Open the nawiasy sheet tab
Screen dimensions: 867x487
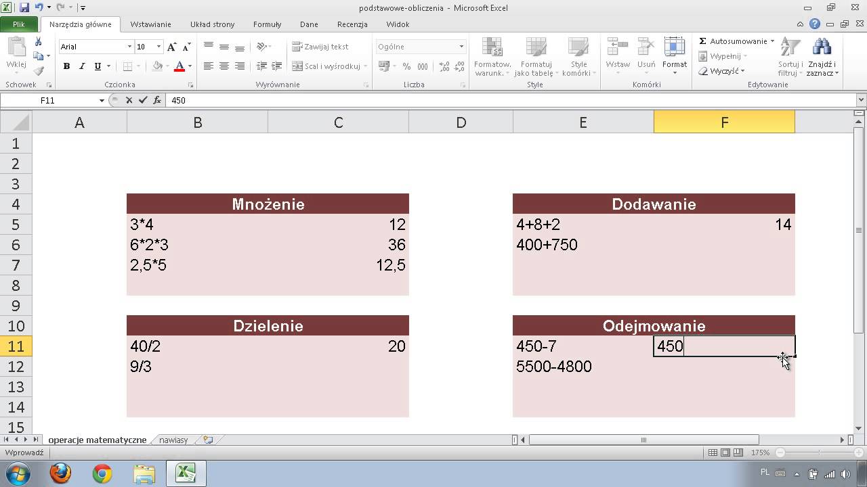173,440
